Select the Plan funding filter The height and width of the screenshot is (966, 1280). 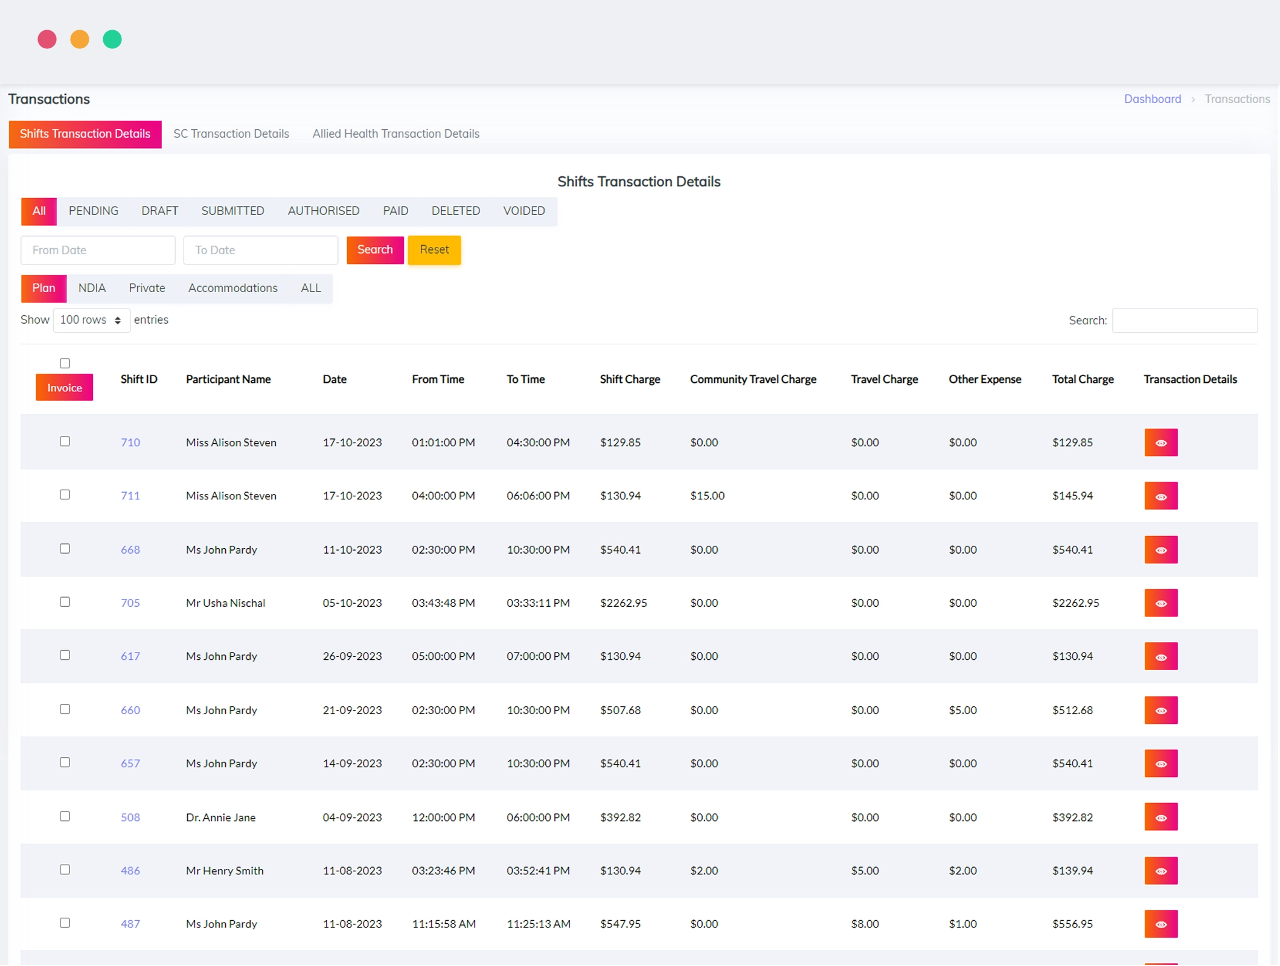coord(43,289)
